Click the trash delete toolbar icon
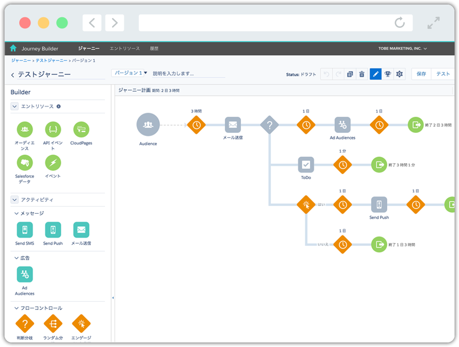 [x=362, y=74]
